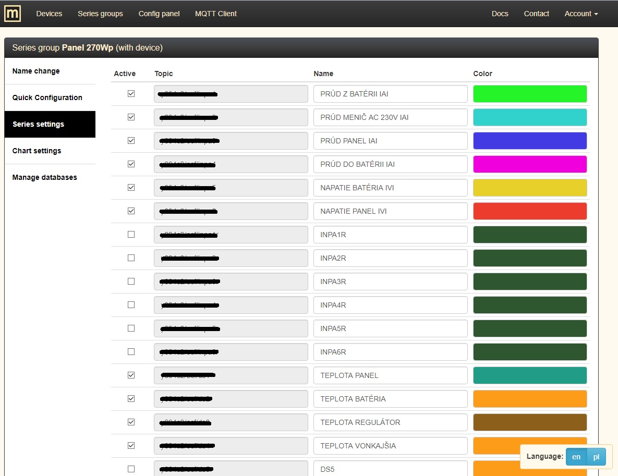Toggle Active checkbox for TEPLOTA PANEL

(131, 375)
